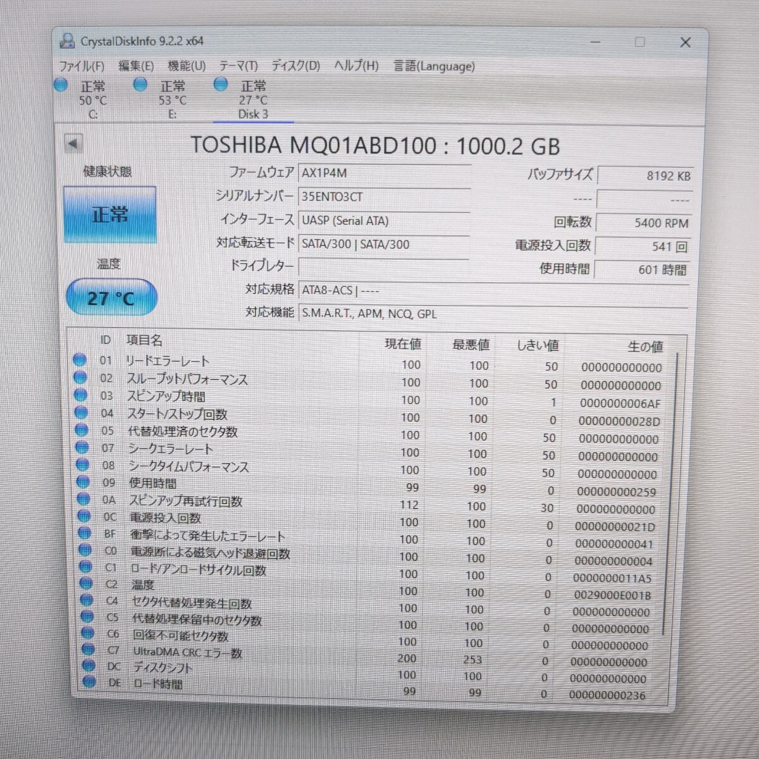This screenshot has height=759, width=759.
Task: Click status dot of attribute C5 代替処理保留中のセクタ数
Action: 87,617
